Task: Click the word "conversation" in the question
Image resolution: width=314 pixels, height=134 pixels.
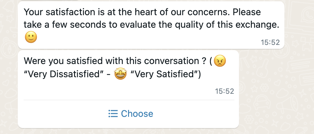Action: pos(171,61)
